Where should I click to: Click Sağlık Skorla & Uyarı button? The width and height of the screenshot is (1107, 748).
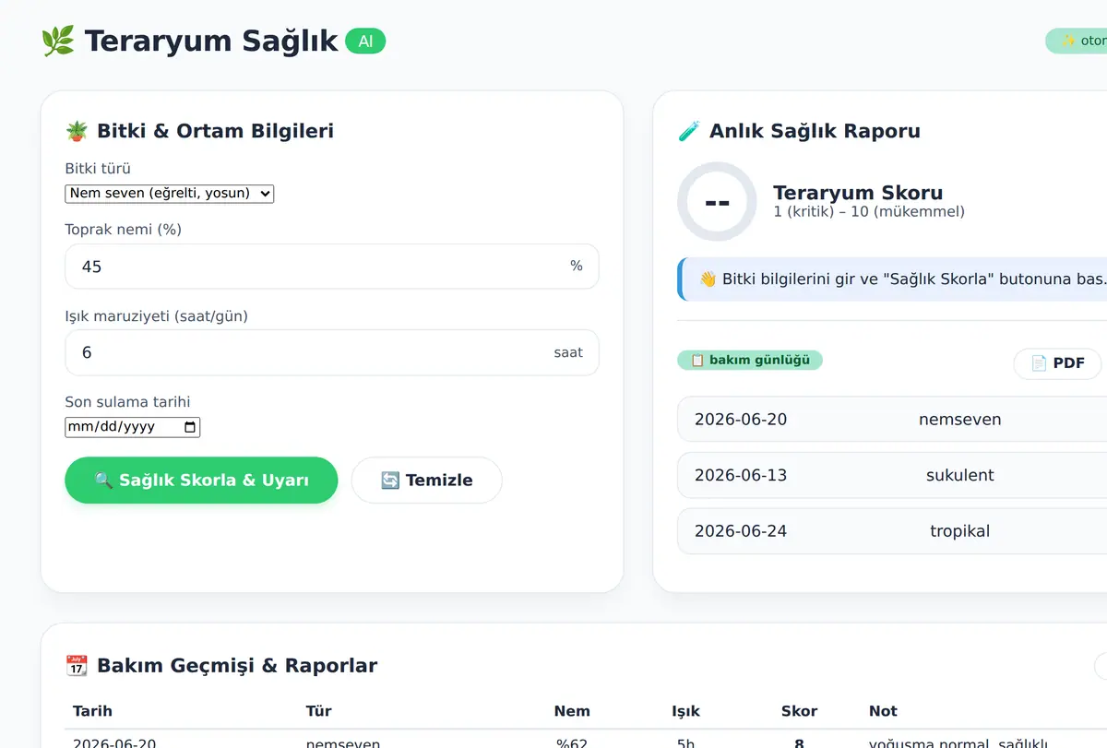201,481
